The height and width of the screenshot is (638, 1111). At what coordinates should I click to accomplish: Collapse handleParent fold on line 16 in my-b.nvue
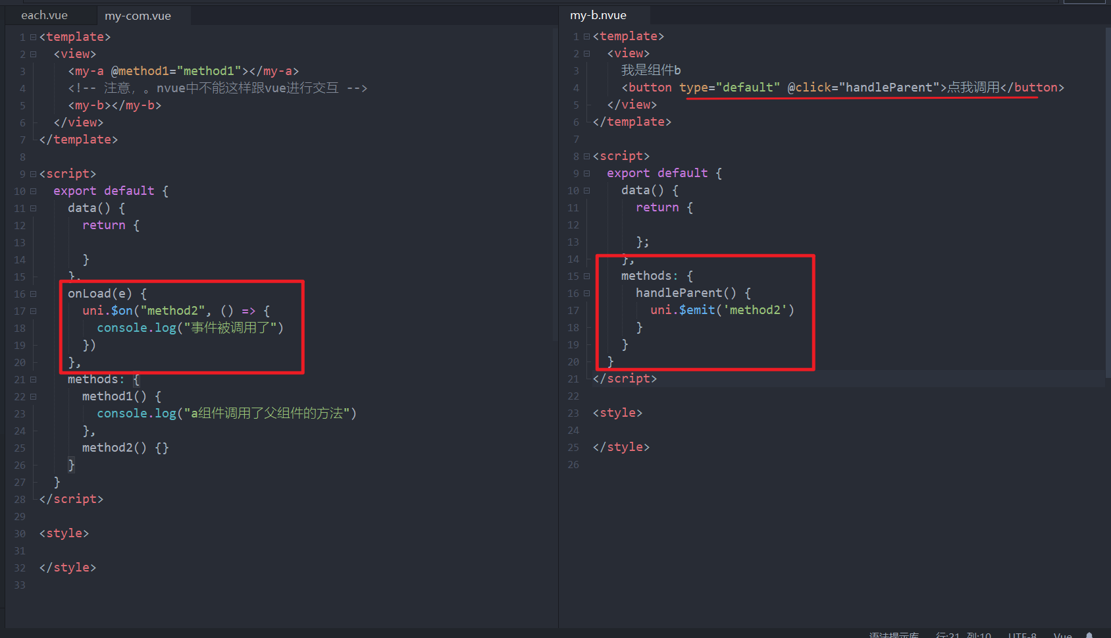[x=586, y=294]
